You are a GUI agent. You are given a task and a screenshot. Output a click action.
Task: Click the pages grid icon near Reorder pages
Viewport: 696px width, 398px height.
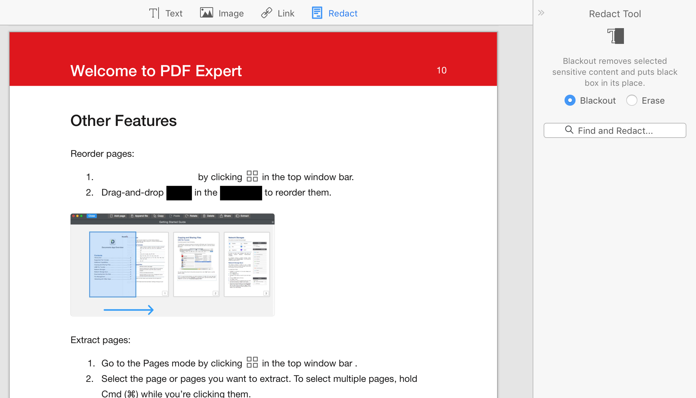pyautogui.click(x=252, y=177)
